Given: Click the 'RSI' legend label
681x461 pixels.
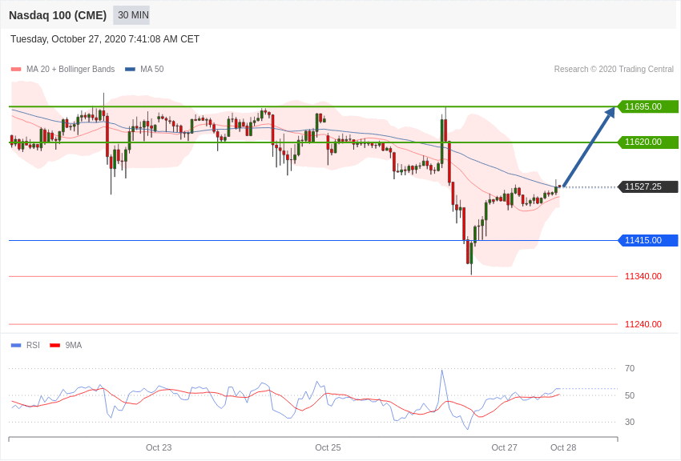Looking at the screenshot, I should (x=33, y=345).
